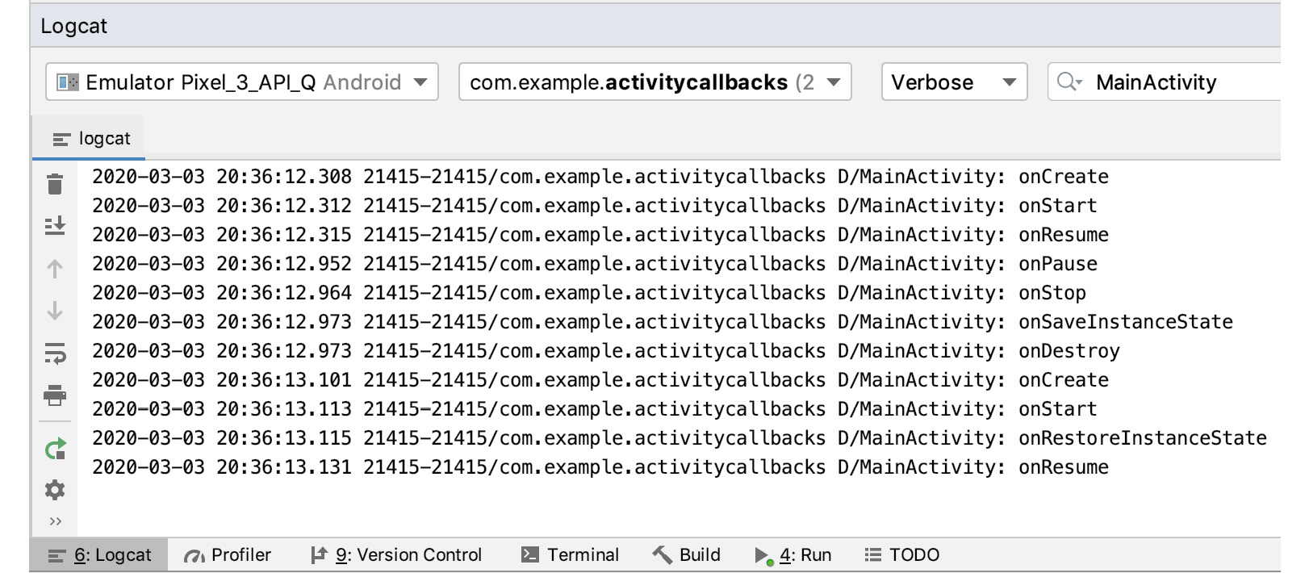Open the TODO tool window tab

[x=902, y=555]
